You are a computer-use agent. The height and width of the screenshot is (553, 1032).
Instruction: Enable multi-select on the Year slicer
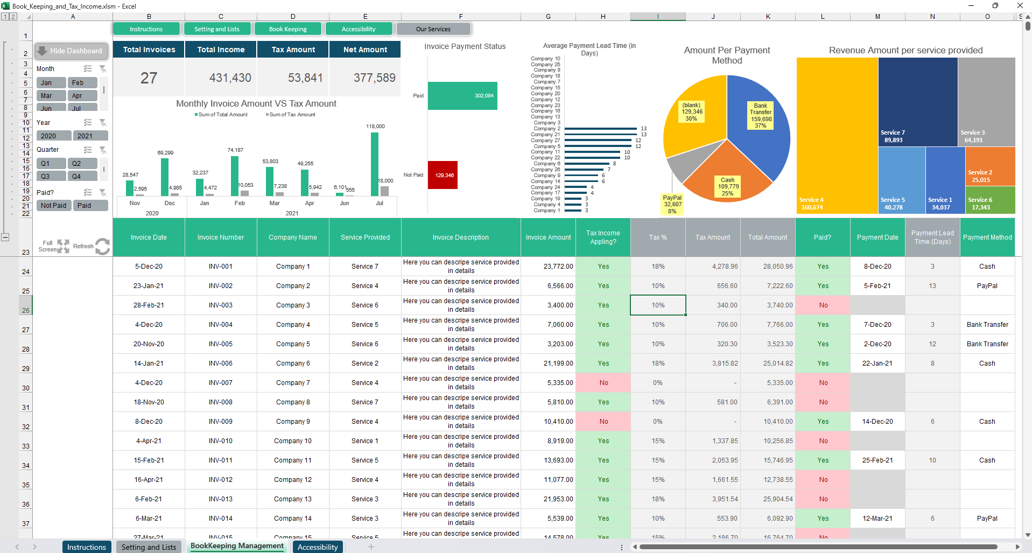tap(88, 123)
